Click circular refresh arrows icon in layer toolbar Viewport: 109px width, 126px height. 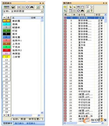(28, 7)
